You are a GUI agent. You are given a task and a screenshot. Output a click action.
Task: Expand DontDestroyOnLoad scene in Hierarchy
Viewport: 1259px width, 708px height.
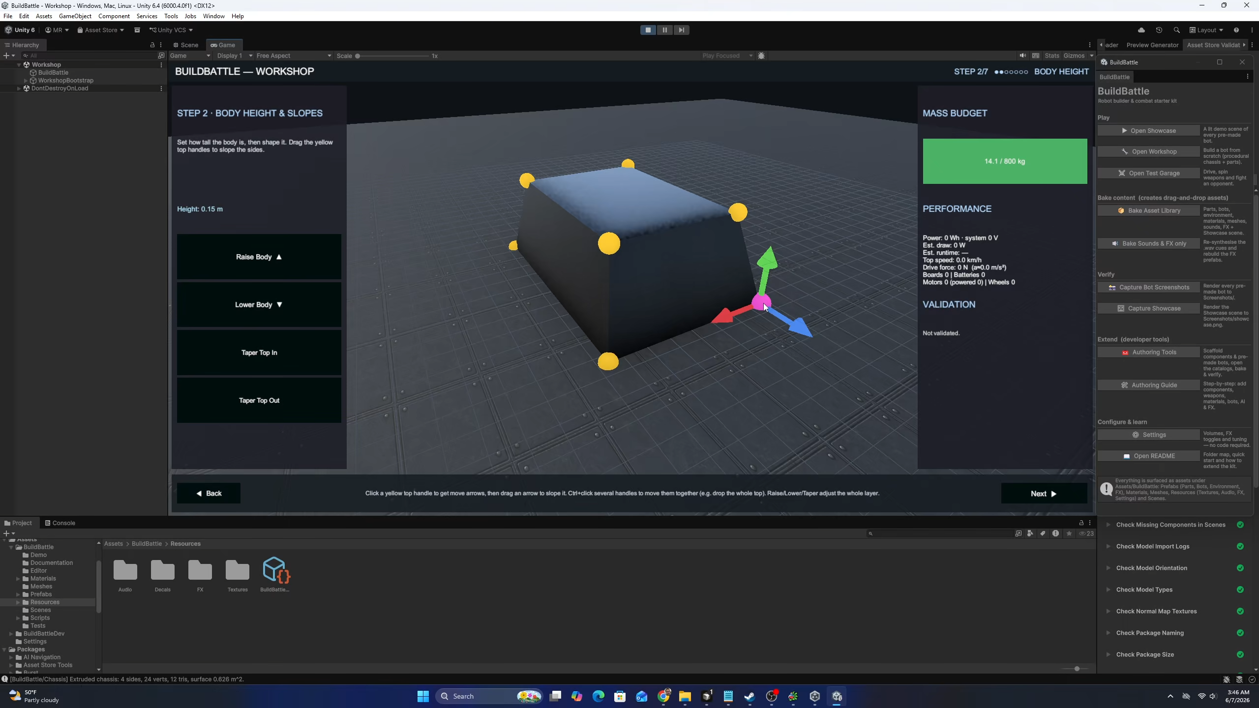tap(19, 88)
